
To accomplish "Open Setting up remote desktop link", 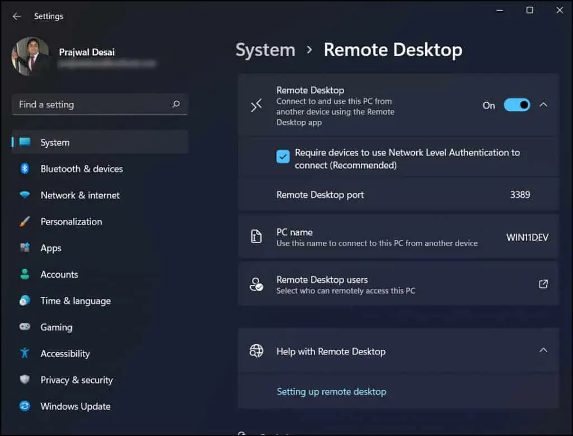I will (x=331, y=392).
